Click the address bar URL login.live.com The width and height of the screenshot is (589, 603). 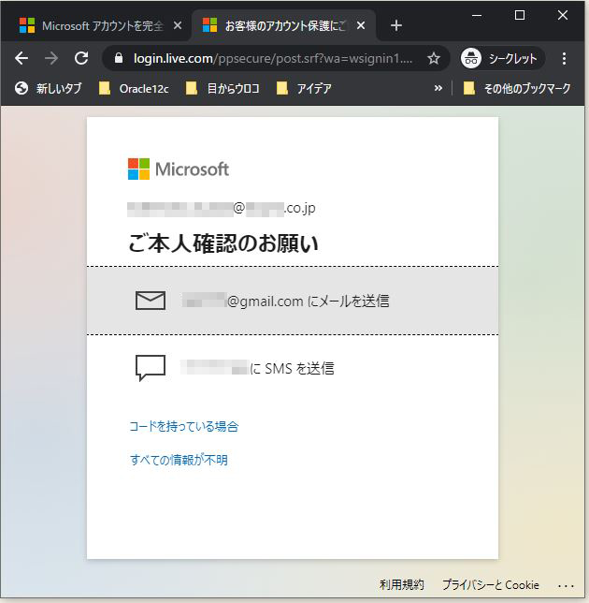pyautogui.click(x=273, y=58)
